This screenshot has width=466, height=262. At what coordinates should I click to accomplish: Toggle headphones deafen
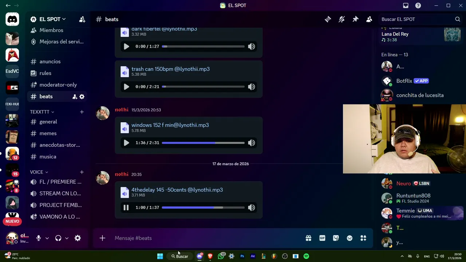coord(58,238)
